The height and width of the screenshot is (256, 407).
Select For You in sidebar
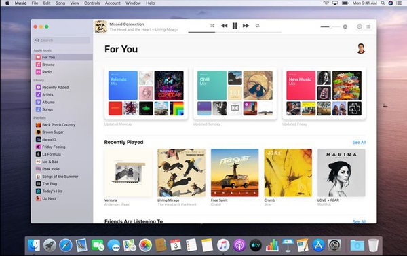[62, 57]
